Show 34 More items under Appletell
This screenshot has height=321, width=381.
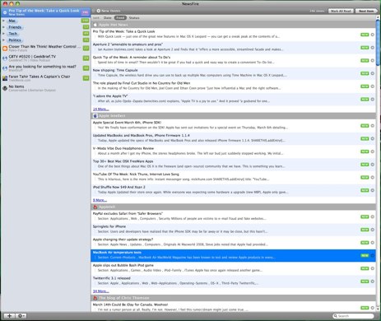[x=100, y=291]
